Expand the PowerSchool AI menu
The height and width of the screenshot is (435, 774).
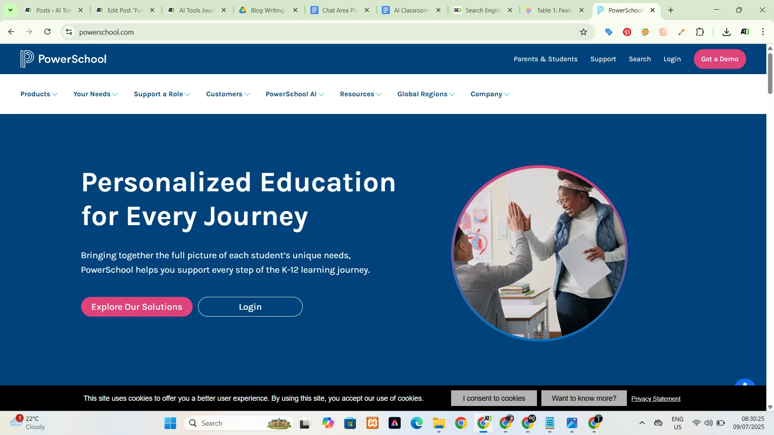295,94
